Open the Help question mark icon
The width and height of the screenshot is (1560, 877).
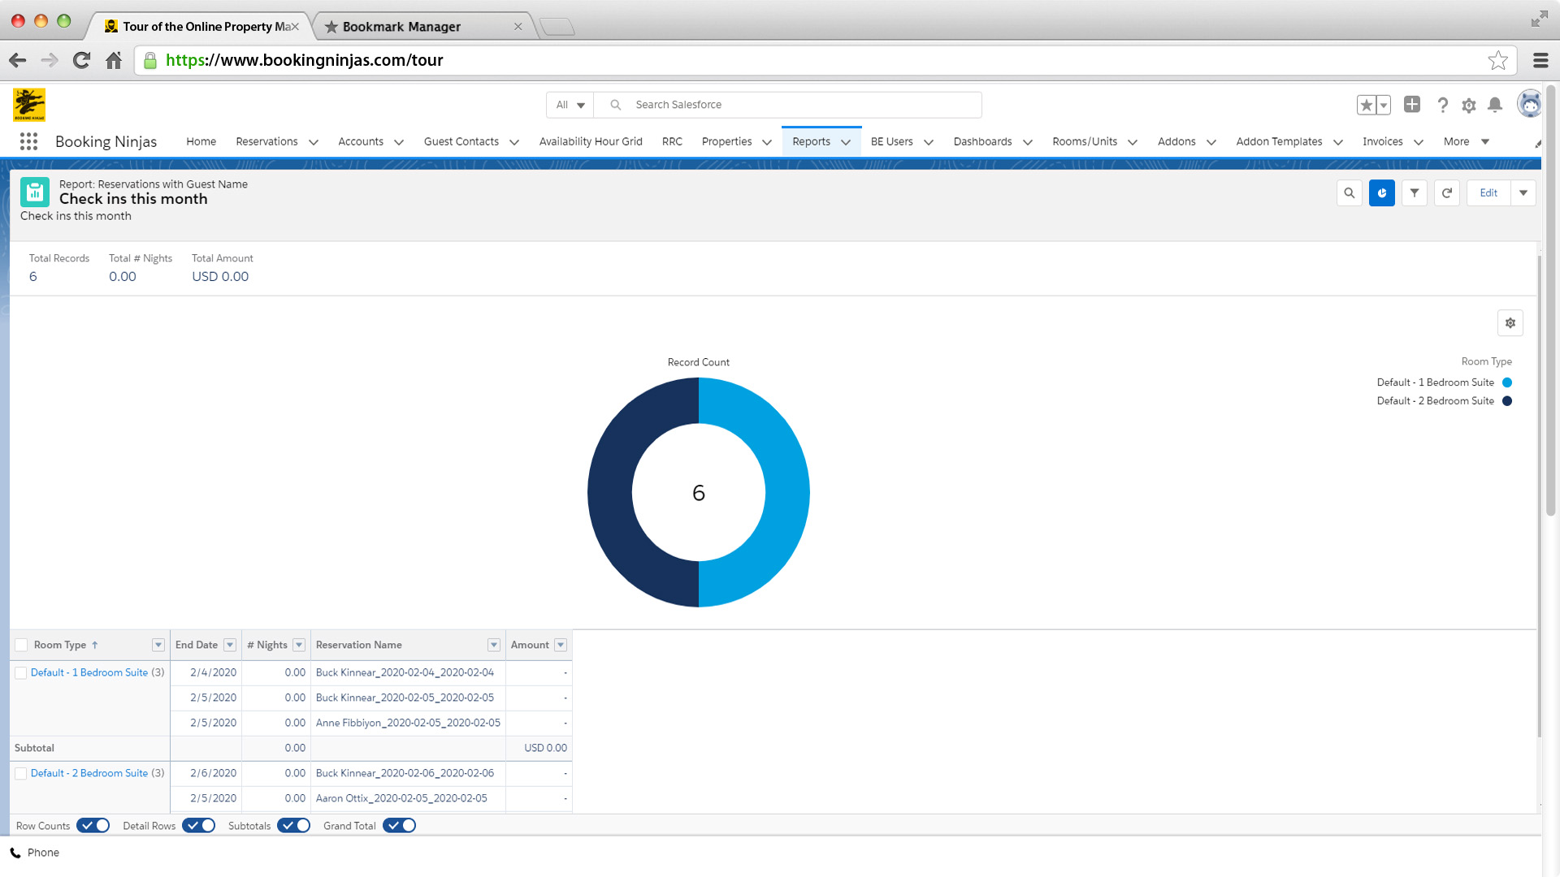1442,105
